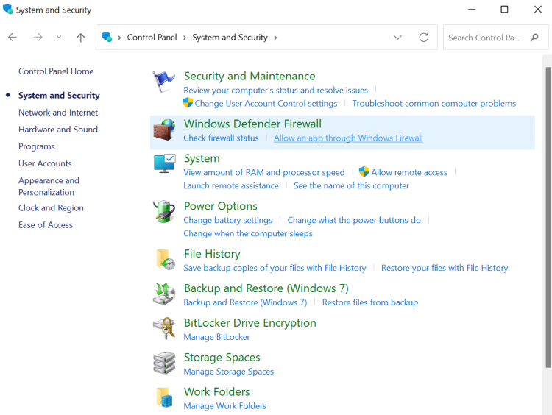Open the recent locations dropdown arrow
This screenshot has width=552, height=415.
click(59, 37)
